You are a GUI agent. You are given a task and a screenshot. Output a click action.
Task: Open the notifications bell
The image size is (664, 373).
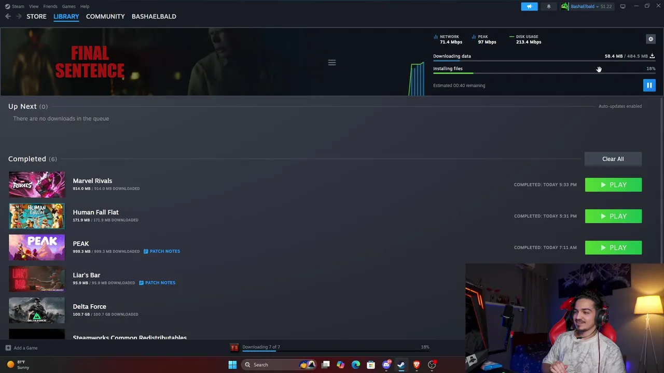pos(548,6)
